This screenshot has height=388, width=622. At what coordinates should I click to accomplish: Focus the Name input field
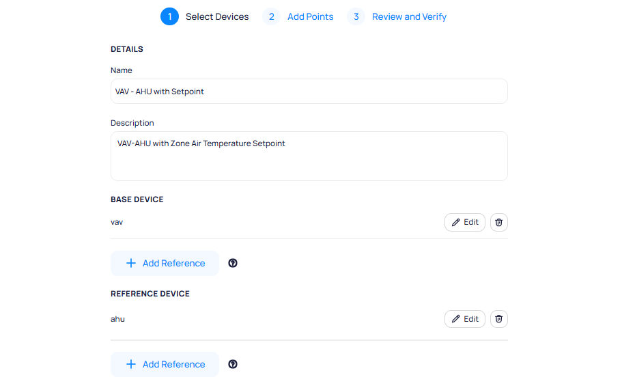tap(309, 92)
